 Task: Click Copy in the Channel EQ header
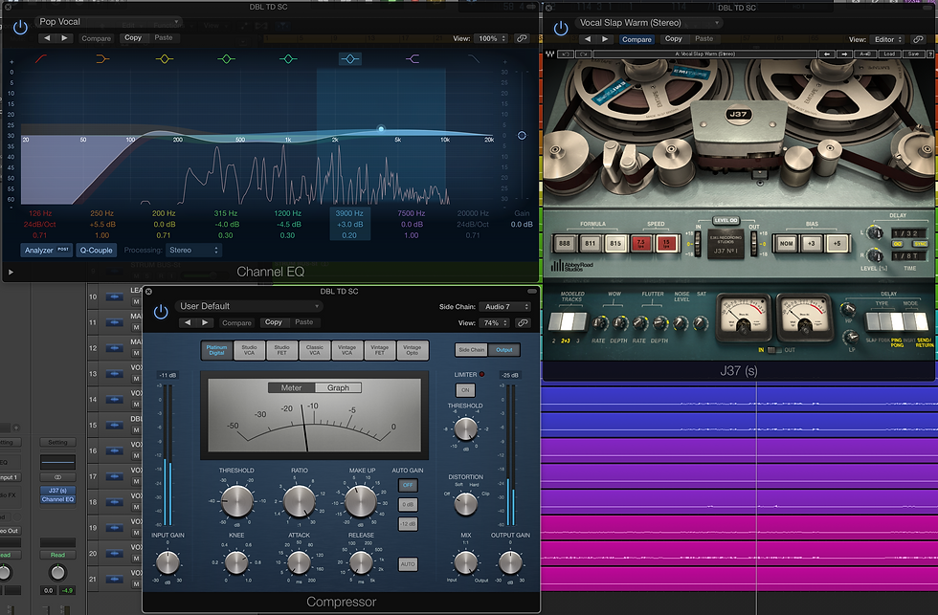pyautogui.click(x=133, y=37)
